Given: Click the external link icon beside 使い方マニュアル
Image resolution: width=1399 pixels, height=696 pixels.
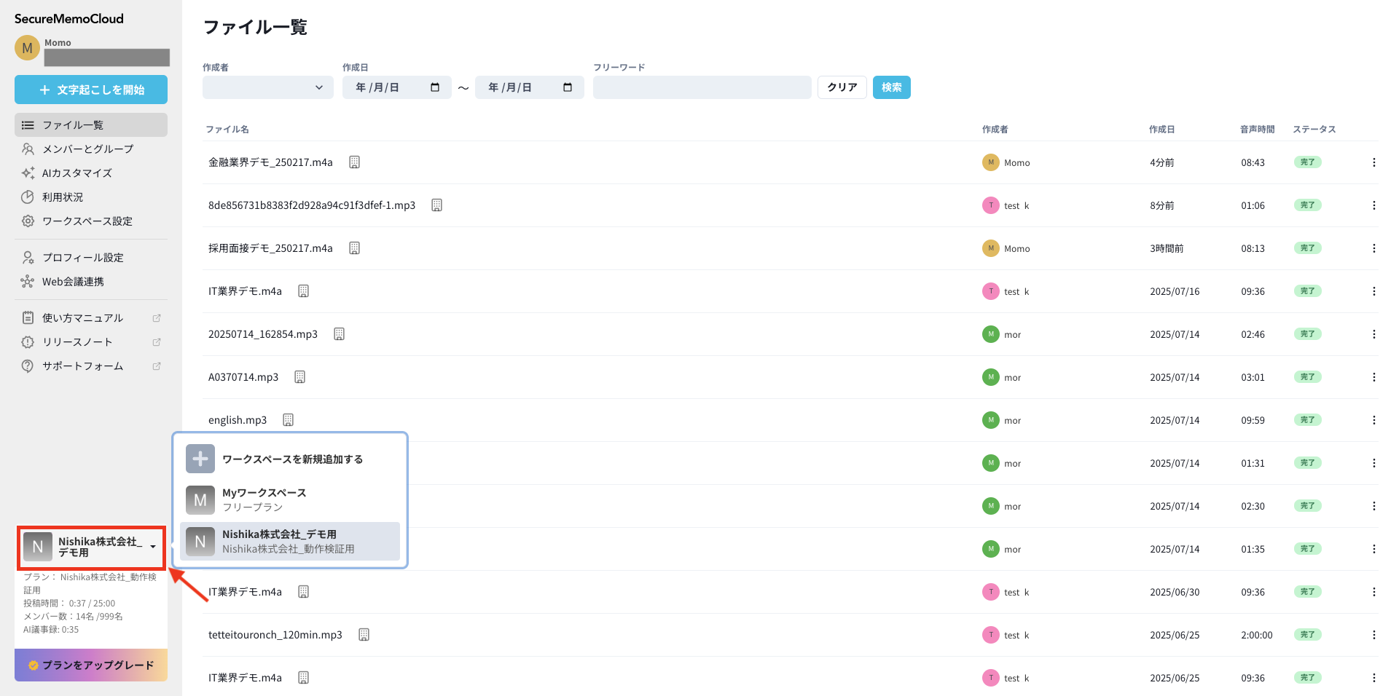Looking at the screenshot, I should point(156,318).
